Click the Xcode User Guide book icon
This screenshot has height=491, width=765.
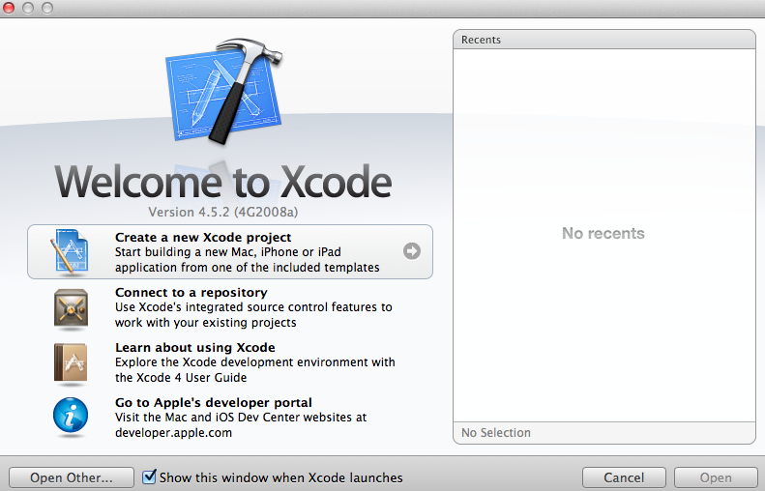point(71,362)
